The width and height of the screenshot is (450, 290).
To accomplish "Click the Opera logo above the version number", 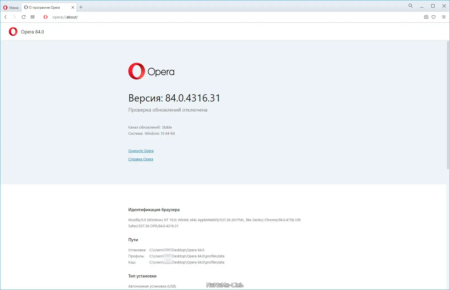I will coord(136,71).
